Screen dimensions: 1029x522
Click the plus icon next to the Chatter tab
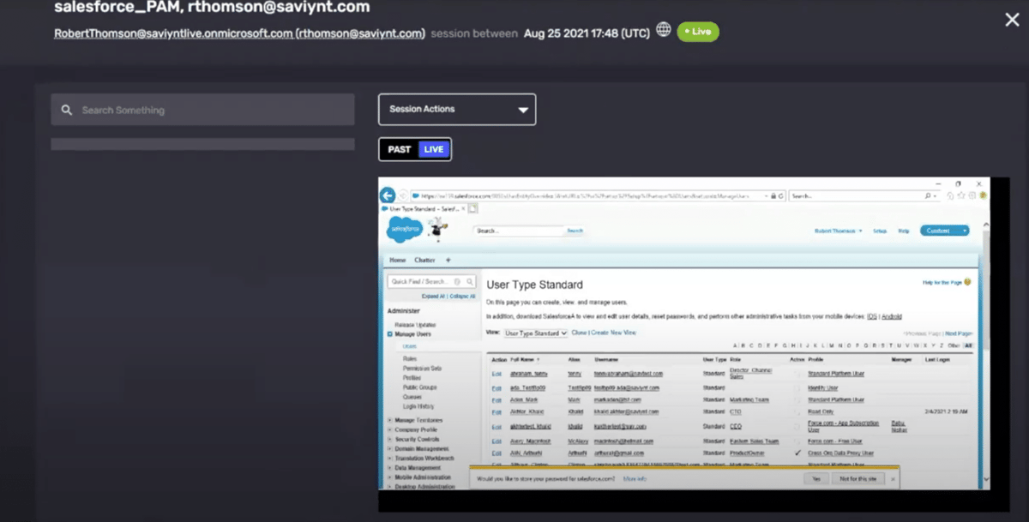tap(448, 260)
